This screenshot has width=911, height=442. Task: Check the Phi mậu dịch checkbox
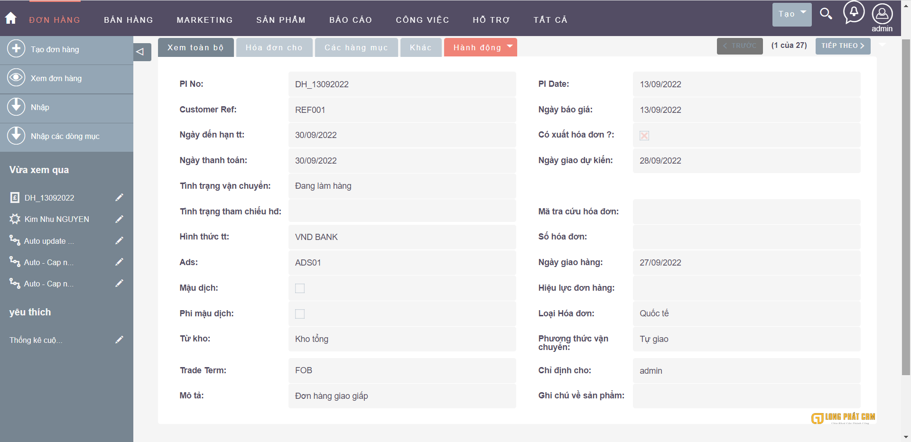(300, 314)
